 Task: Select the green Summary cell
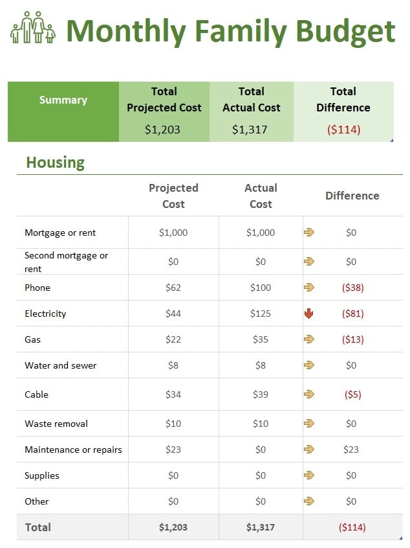63,100
